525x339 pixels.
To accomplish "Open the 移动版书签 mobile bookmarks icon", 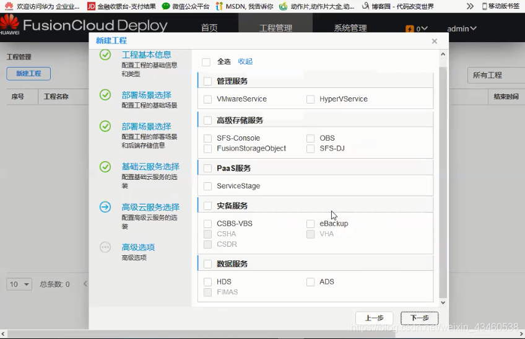I will (484, 6).
